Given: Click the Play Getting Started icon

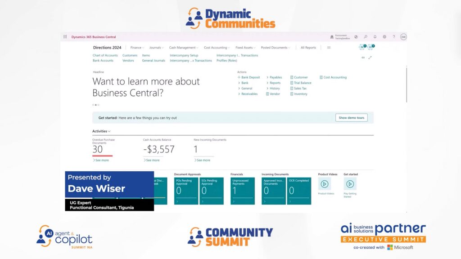Looking at the screenshot, I should (x=350, y=184).
